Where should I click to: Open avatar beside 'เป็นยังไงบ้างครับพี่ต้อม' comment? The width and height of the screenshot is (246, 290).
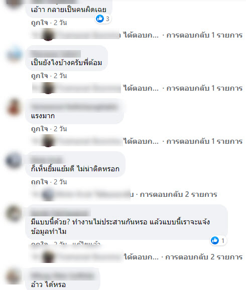click(x=14, y=54)
